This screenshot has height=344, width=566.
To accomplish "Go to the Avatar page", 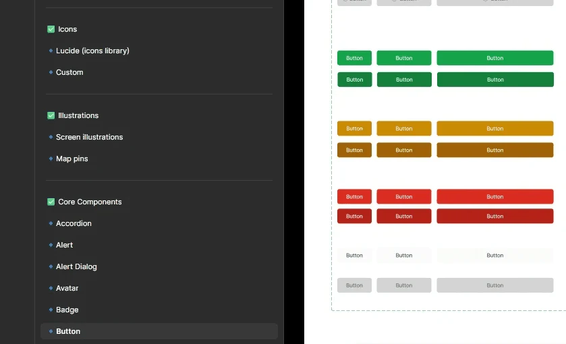I will [67, 288].
